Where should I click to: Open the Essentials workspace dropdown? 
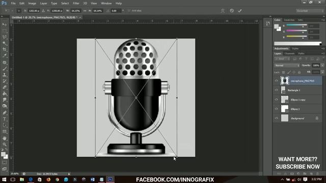tap(309, 11)
